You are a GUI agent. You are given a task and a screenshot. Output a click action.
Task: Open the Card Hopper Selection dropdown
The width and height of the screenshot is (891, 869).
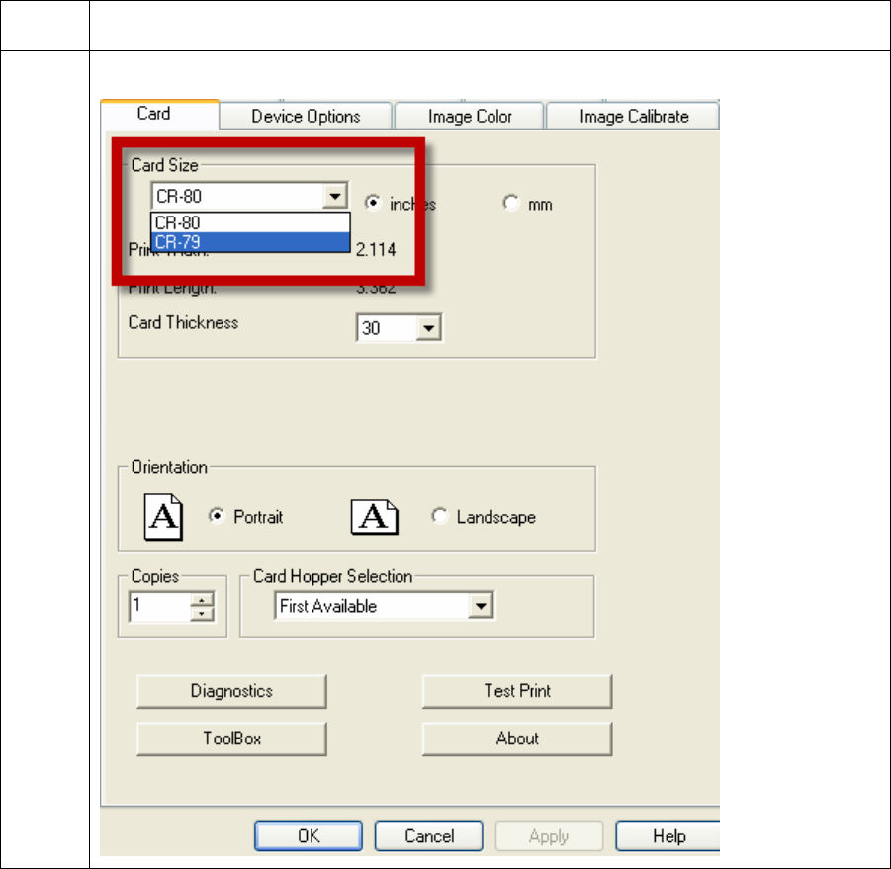[481, 606]
